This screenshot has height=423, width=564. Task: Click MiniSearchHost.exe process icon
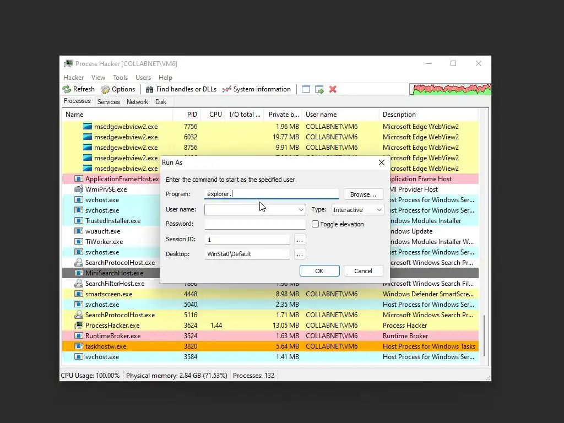[x=78, y=273]
